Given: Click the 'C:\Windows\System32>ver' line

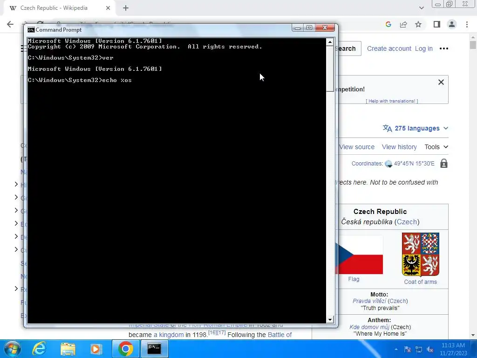Looking at the screenshot, I should tap(71, 58).
